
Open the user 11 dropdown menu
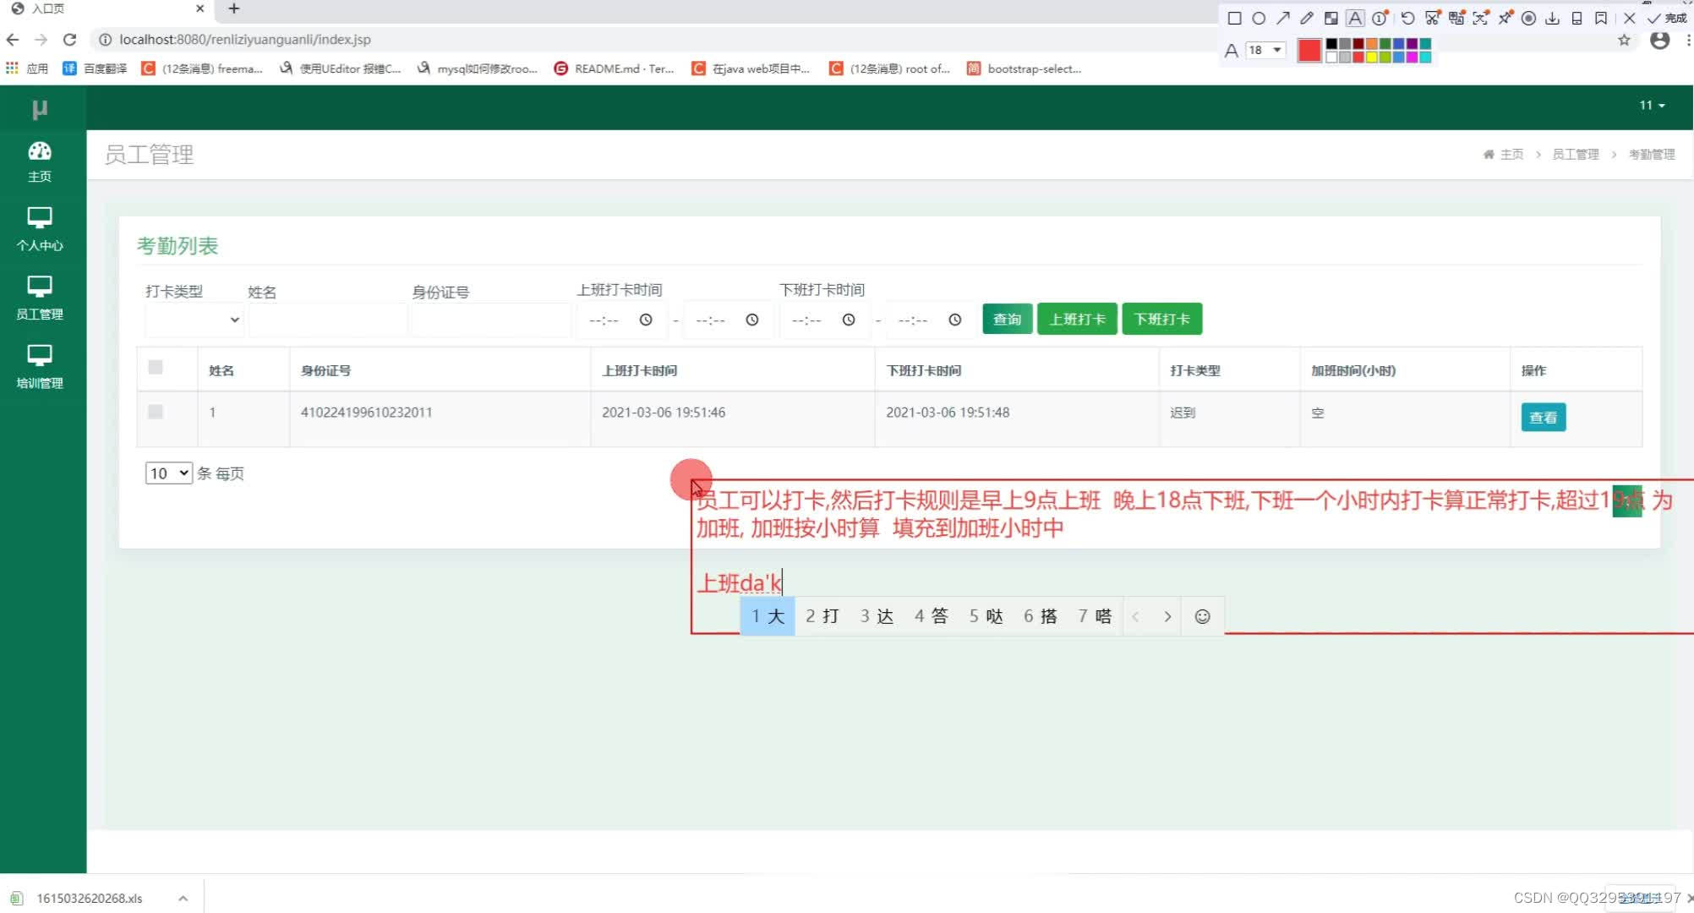click(1652, 106)
